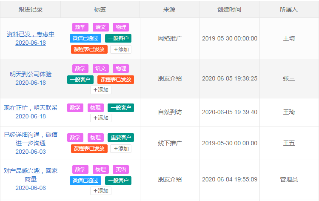Click 语文 tag in the 网络推广 row
The height and width of the screenshot is (201, 319).
click(x=100, y=27)
